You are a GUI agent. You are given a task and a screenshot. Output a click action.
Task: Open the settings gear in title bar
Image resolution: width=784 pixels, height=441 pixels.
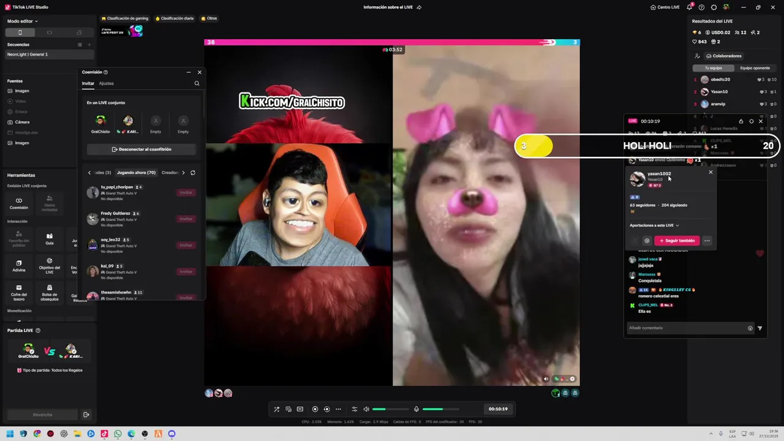tap(714, 7)
